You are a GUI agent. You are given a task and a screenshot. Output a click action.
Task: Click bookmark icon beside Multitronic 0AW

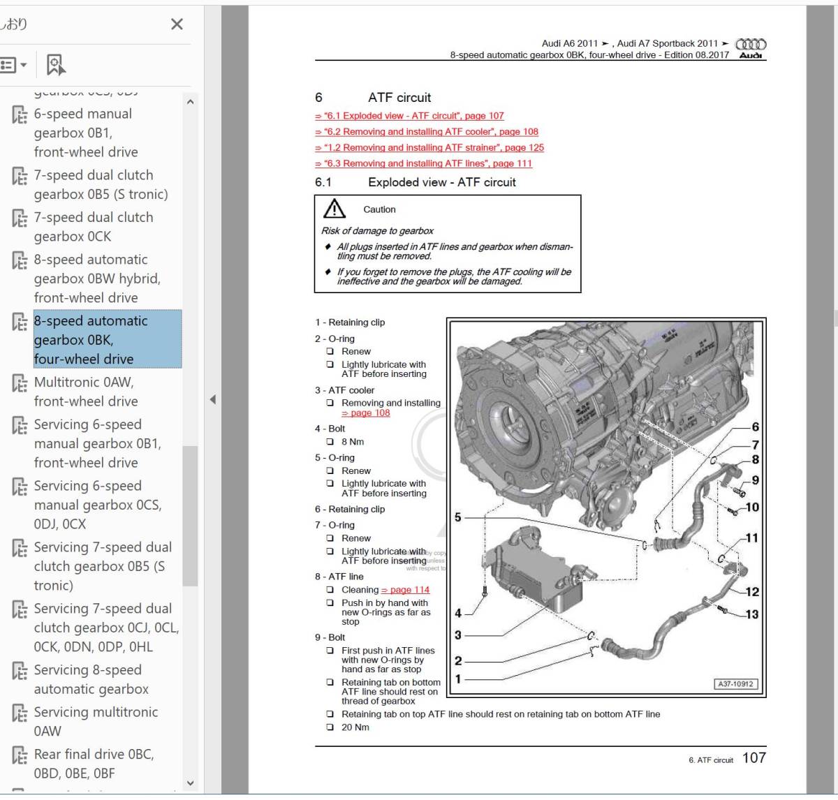pyautogui.click(x=20, y=383)
